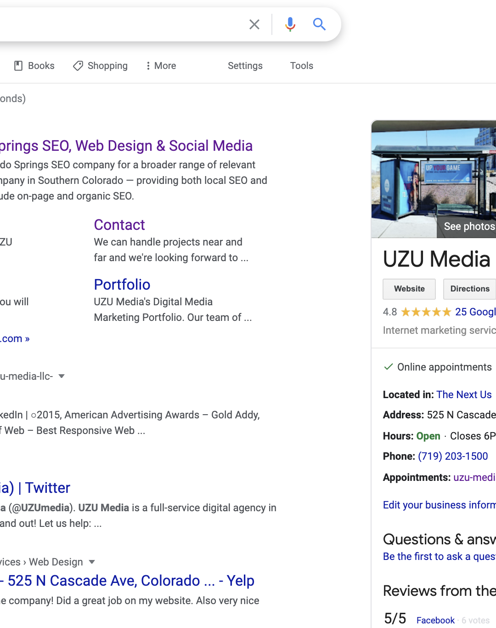The height and width of the screenshot is (628, 496).
Task: Open search Tools options
Action: point(301,66)
